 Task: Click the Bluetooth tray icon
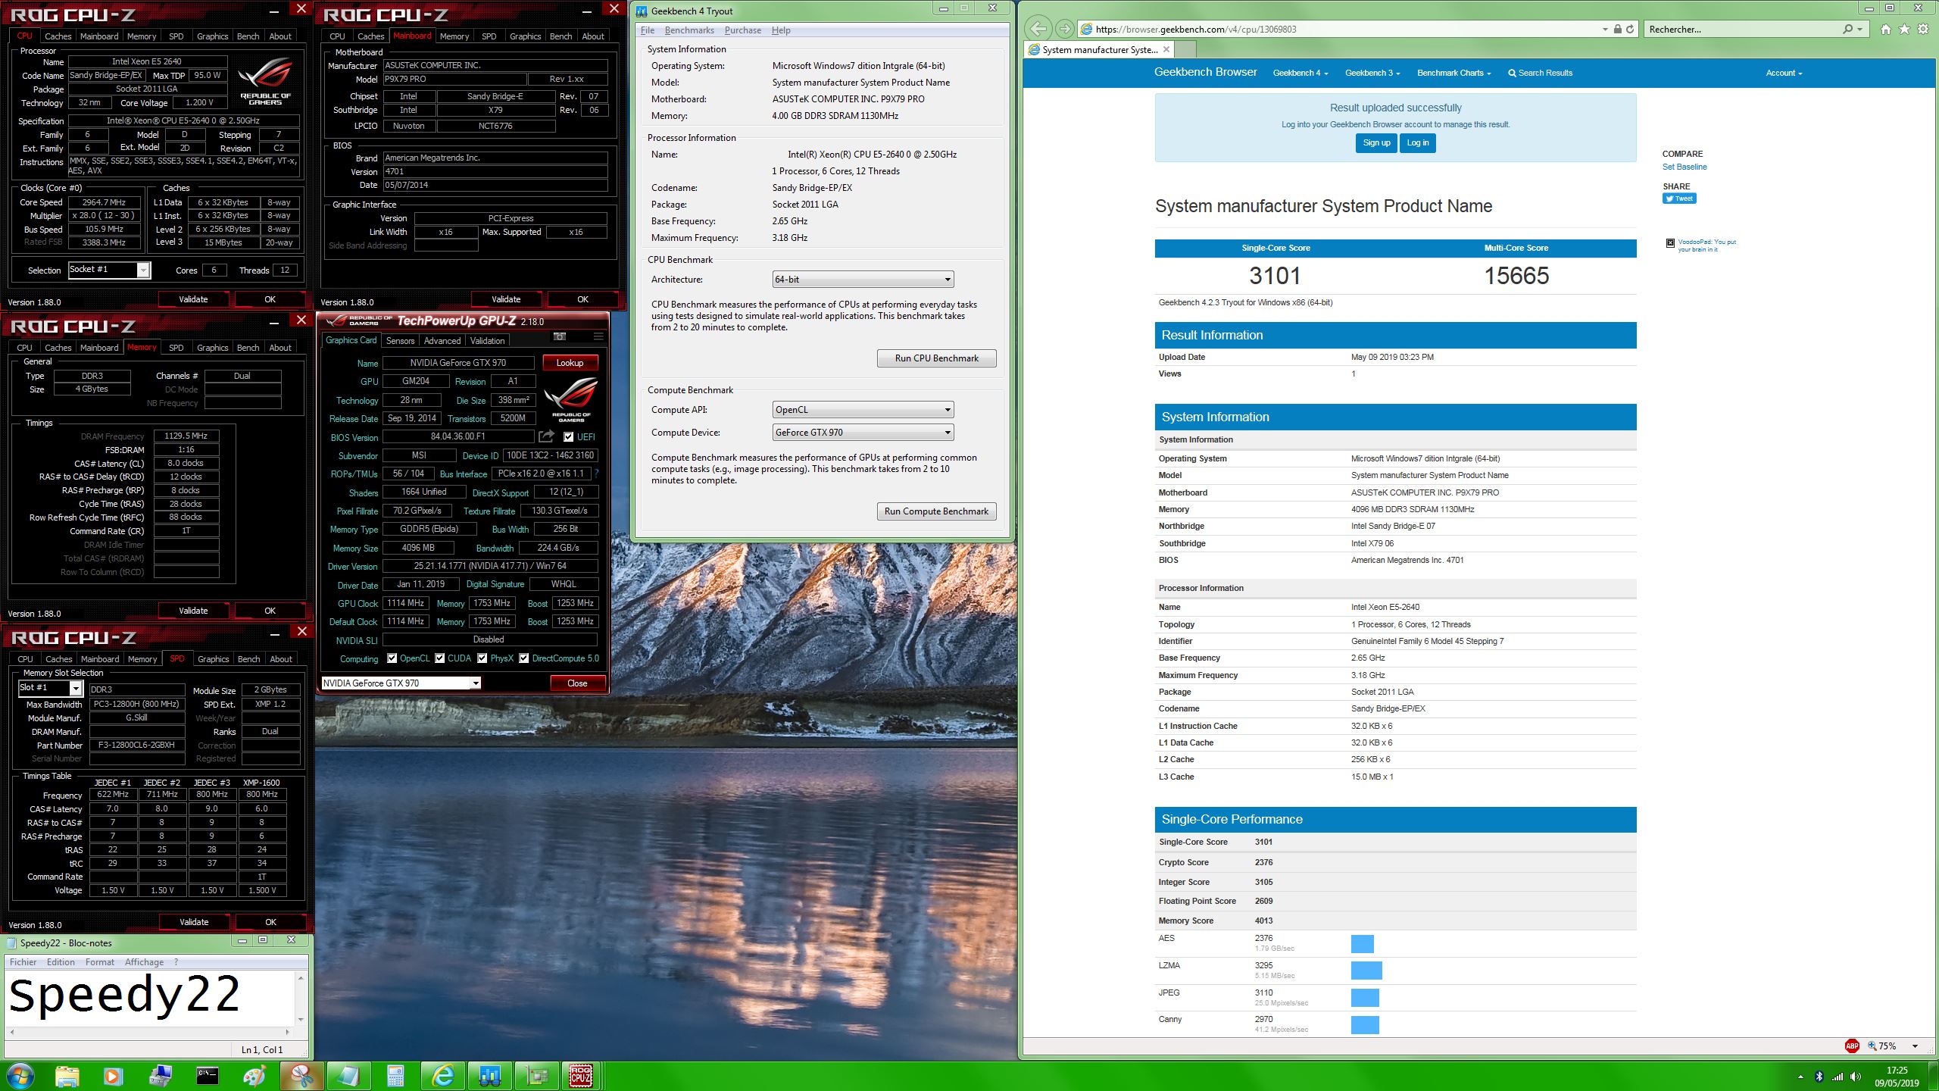(x=1819, y=1077)
